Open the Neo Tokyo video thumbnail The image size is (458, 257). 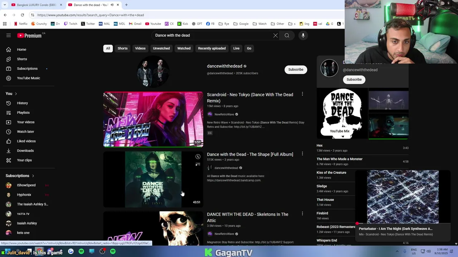click(153, 120)
